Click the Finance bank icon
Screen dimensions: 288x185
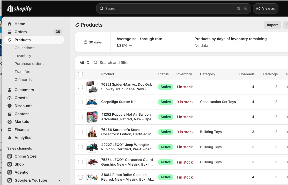coord(10,130)
